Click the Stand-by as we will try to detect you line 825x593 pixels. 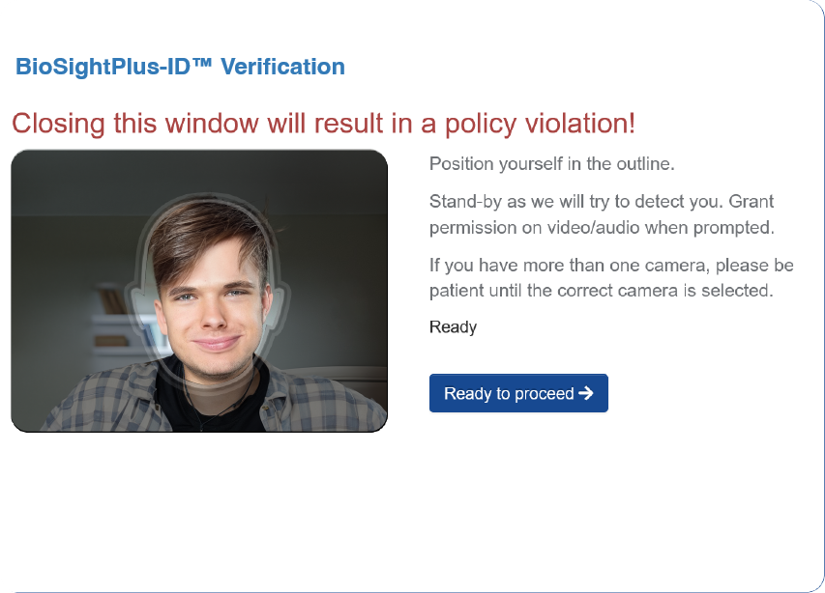(x=602, y=202)
